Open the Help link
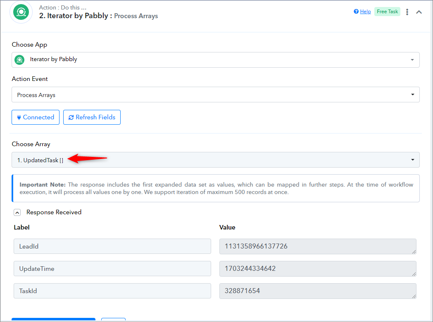The image size is (433, 322). pyautogui.click(x=365, y=12)
